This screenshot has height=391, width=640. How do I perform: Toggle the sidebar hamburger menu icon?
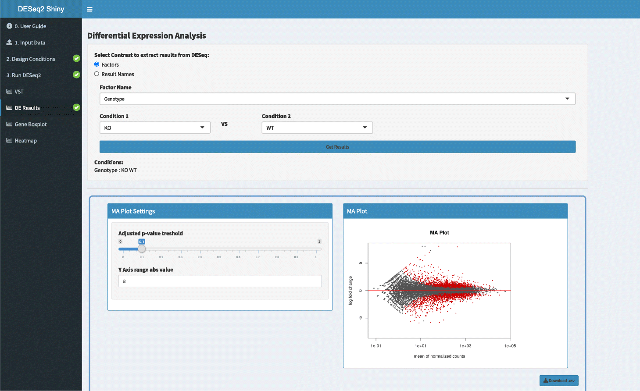89,9
